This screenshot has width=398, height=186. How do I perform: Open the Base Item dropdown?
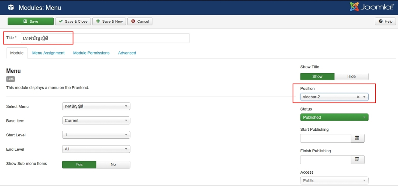coord(96,120)
